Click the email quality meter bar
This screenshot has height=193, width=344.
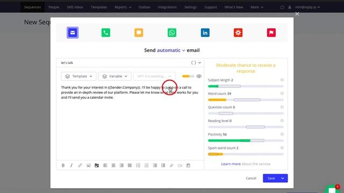point(188,76)
